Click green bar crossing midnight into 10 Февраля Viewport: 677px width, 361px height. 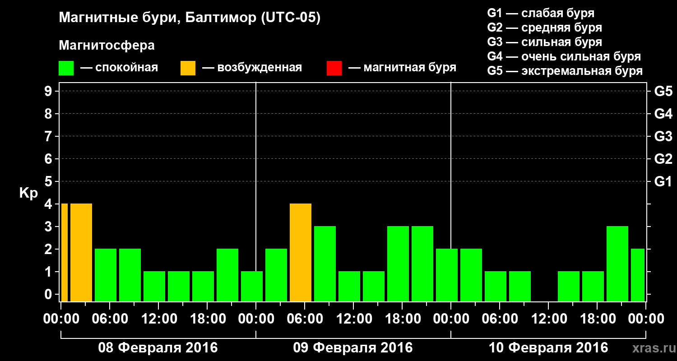click(x=447, y=275)
